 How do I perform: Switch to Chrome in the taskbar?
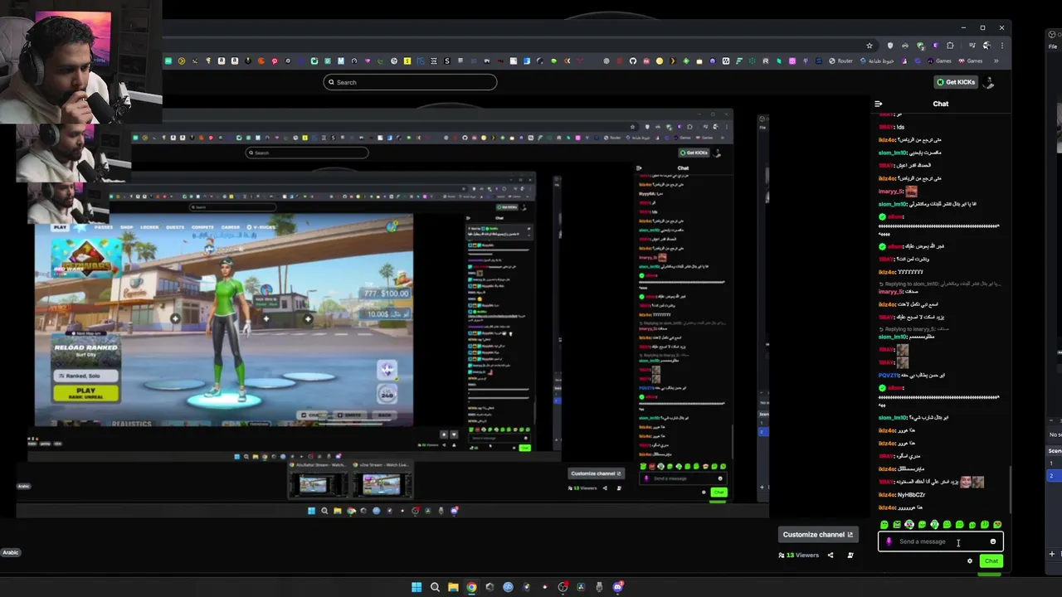471,587
